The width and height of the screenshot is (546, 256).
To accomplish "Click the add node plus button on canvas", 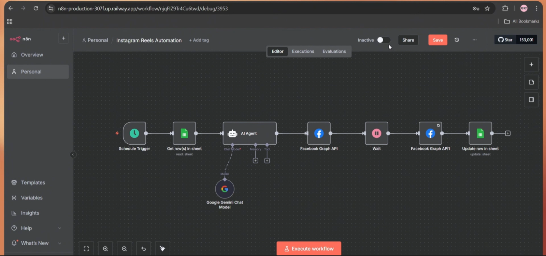I will pos(531,64).
